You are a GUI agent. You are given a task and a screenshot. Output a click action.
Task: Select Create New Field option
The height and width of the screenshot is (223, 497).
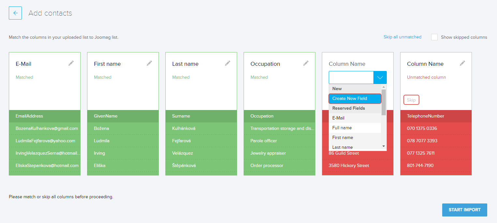(355, 98)
